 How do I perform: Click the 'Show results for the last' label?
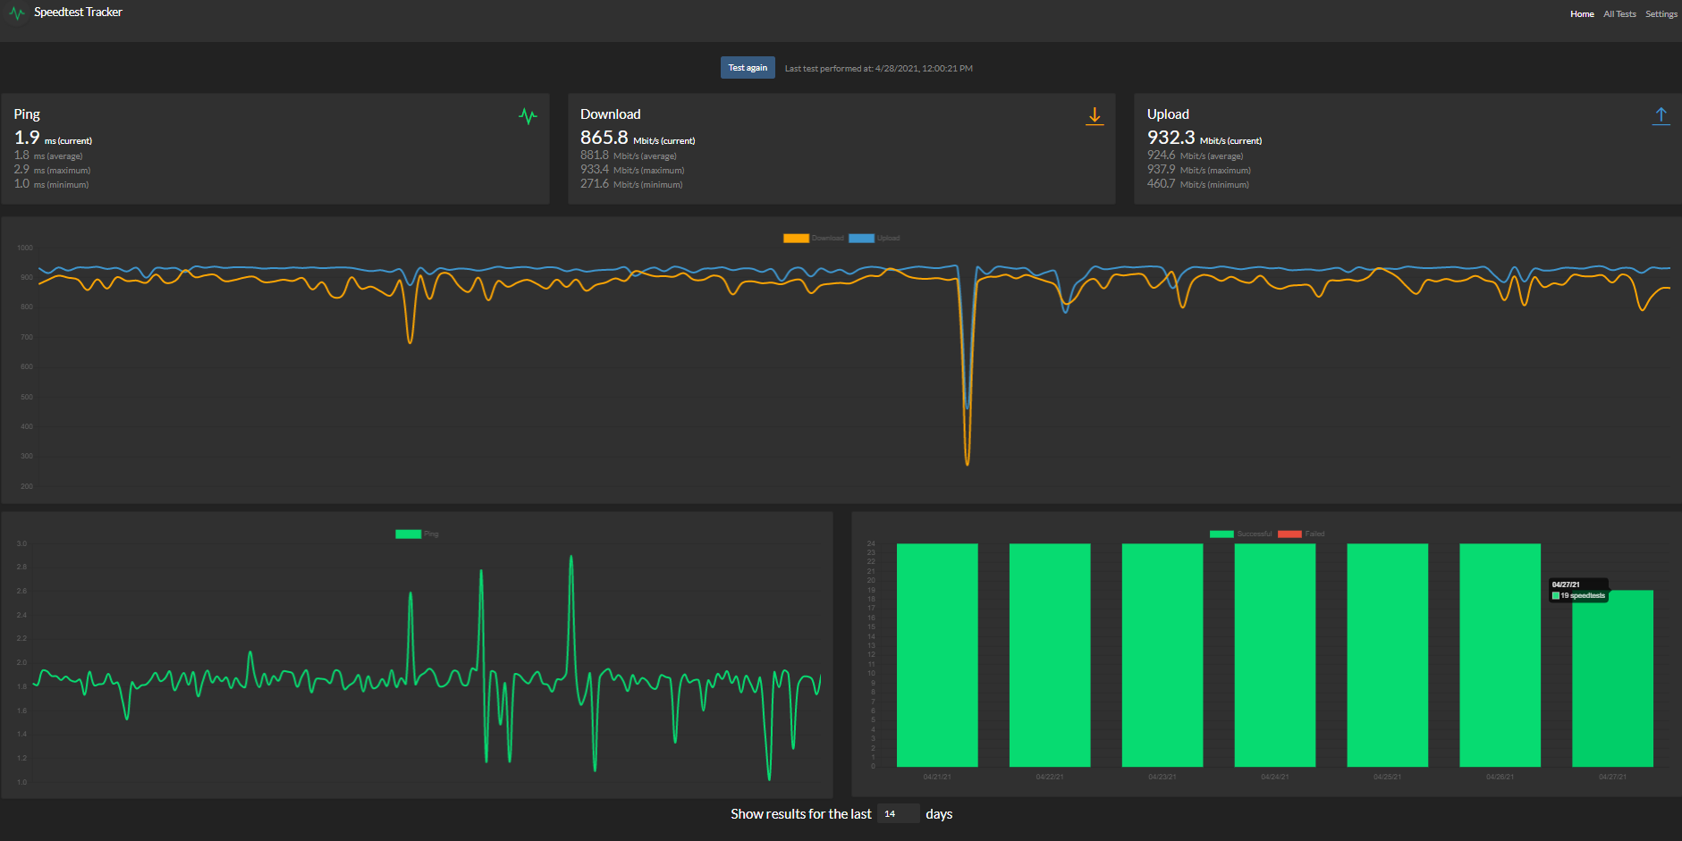800,814
